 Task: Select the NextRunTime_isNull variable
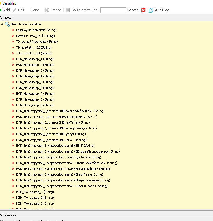click(35, 36)
